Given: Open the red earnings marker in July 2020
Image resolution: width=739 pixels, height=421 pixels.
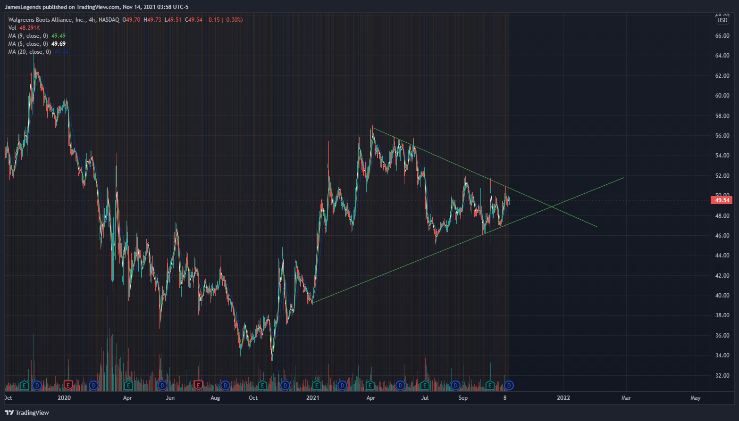Looking at the screenshot, I should pos(198,386).
